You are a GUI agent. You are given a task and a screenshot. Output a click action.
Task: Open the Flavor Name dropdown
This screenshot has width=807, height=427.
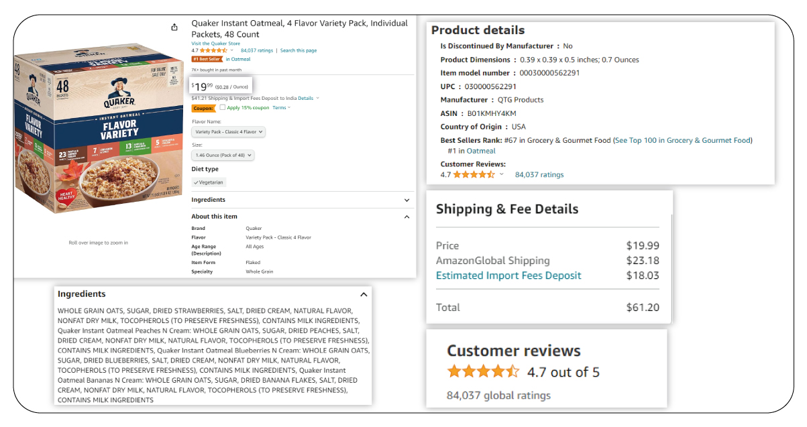[229, 132]
